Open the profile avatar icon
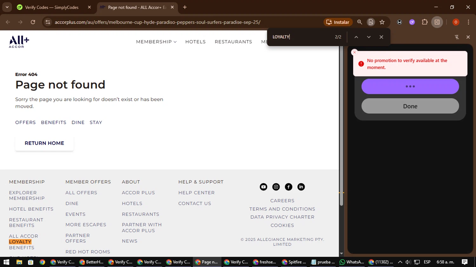476x267 pixels. 456,22
